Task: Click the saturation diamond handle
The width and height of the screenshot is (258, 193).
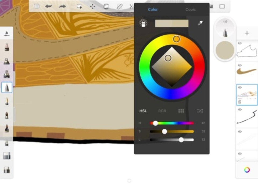Action: pyautogui.click(x=168, y=58)
